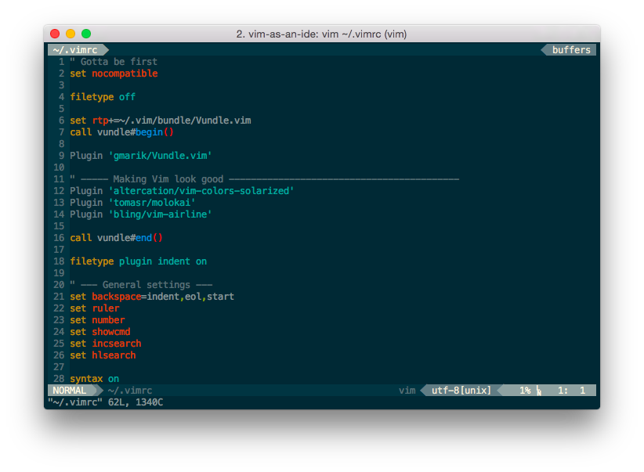Click the 'filetype off' line
This screenshot has height=472, width=644.
(x=103, y=97)
